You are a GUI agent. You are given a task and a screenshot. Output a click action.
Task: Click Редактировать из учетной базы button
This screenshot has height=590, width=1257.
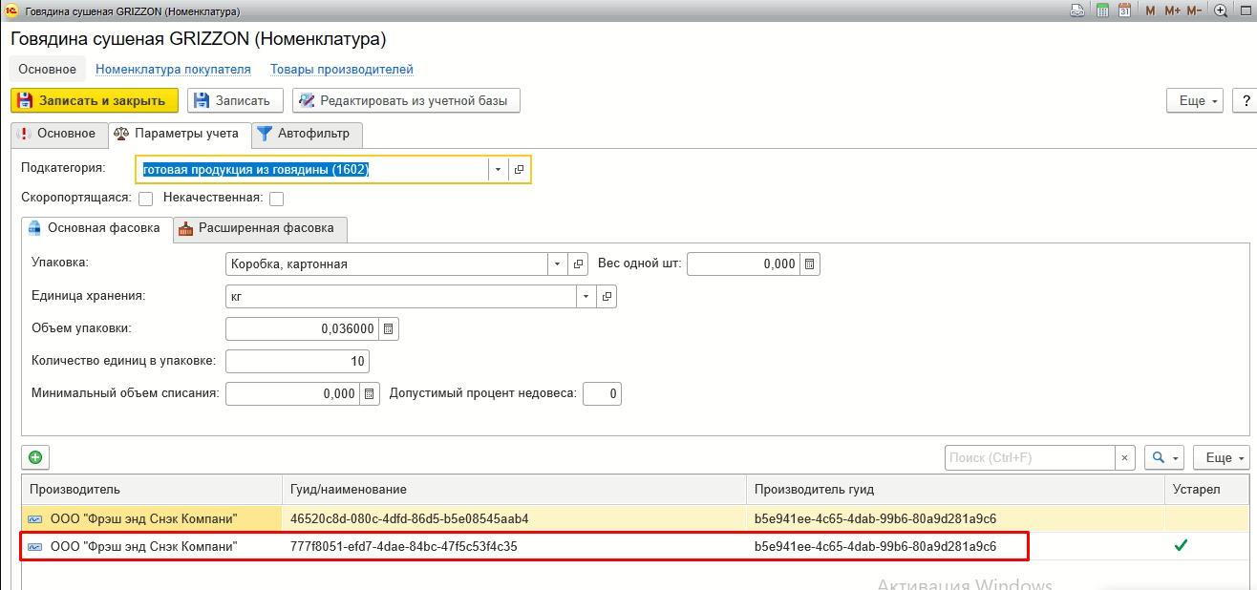[406, 100]
